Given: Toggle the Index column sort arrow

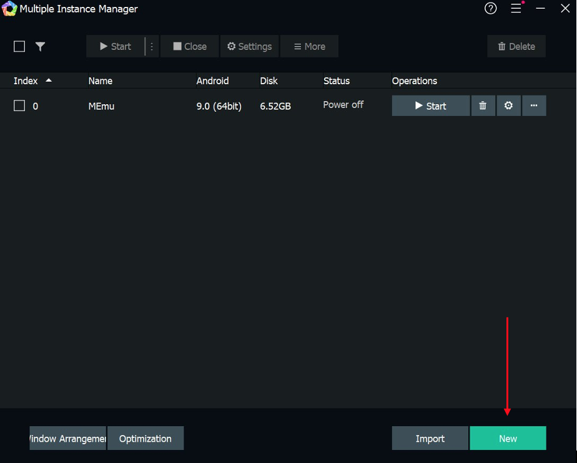Looking at the screenshot, I should [49, 80].
